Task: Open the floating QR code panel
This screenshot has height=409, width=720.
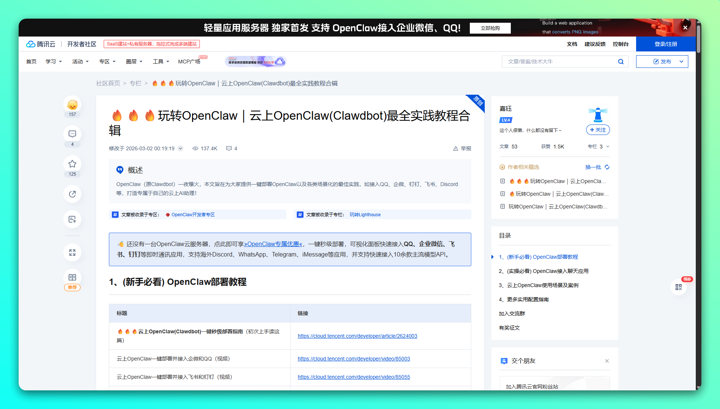Action: tap(679, 287)
